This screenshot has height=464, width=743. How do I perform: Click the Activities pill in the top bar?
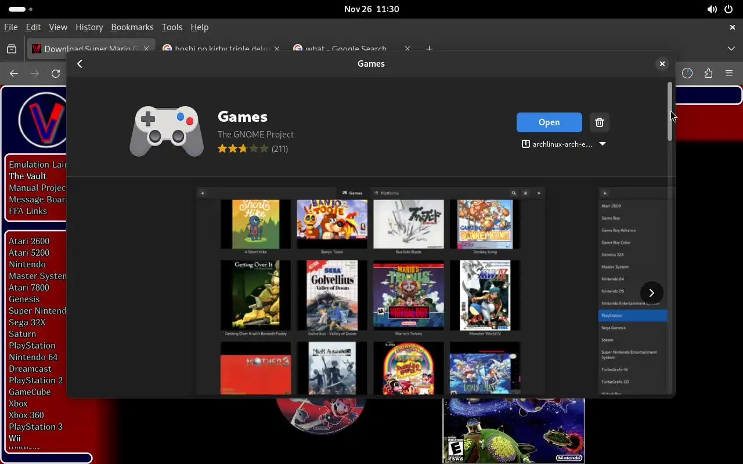(21, 9)
